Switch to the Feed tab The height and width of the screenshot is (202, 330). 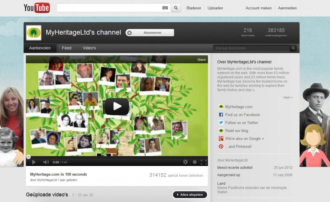point(67,48)
